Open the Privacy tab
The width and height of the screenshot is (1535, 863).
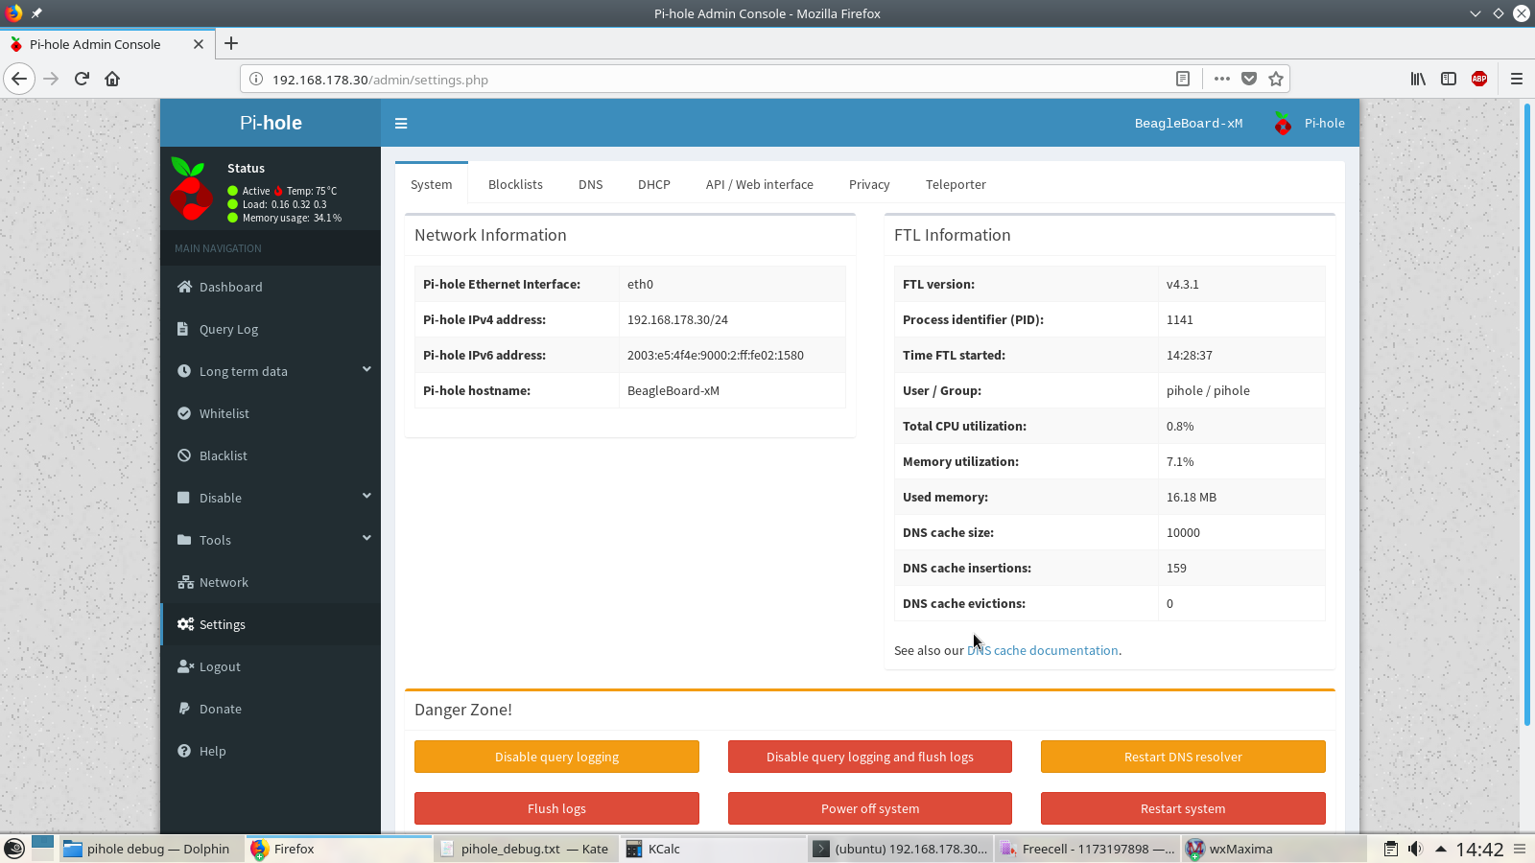coord(869,184)
